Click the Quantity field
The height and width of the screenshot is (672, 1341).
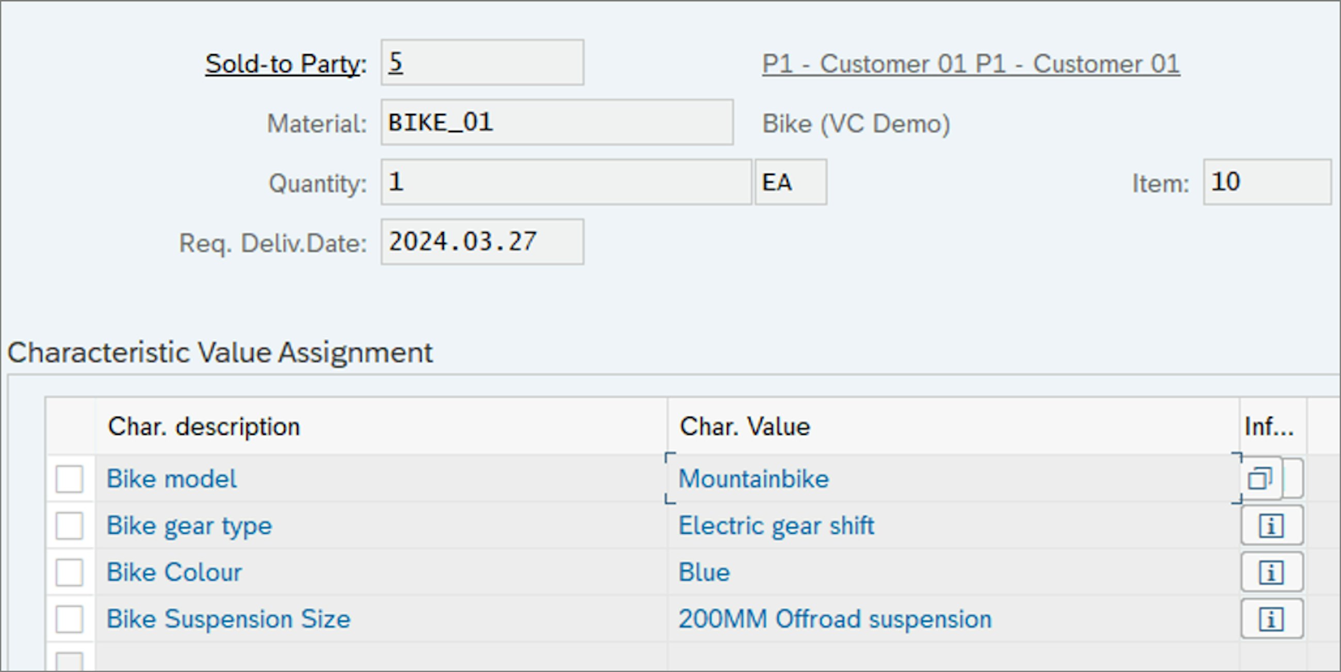pyautogui.click(x=565, y=183)
